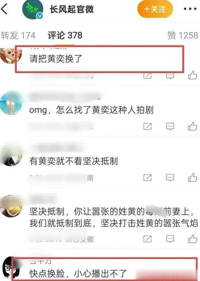Image resolution: width=200 pixels, height=281 pixels.
Task: Like the 我们就抵制到底 comment
Action: (x=192, y=239)
